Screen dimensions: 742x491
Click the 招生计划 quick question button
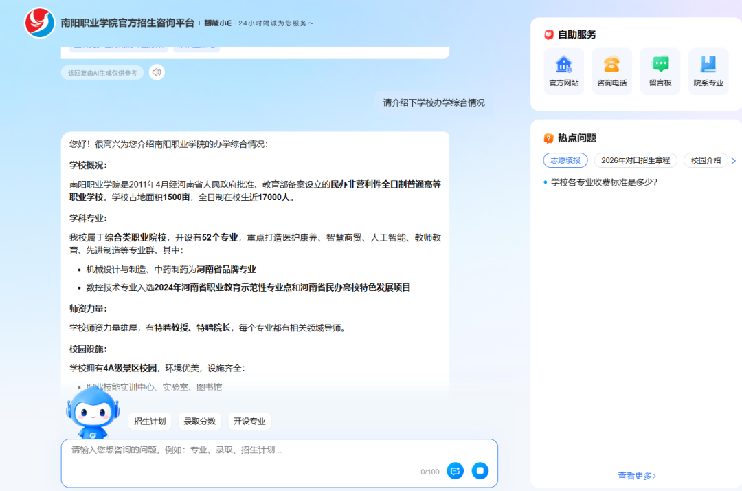[x=150, y=422]
